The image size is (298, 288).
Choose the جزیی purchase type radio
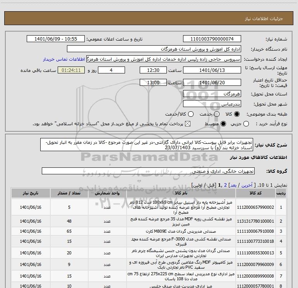tap(246, 124)
